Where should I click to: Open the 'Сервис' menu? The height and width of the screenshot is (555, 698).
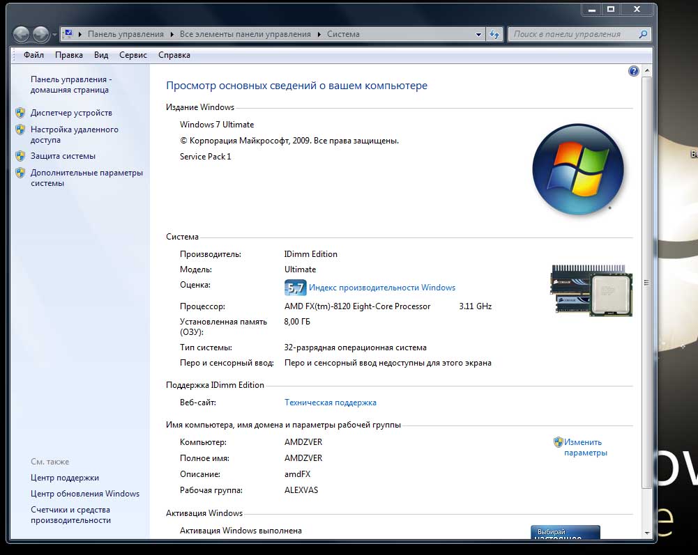tap(133, 55)
